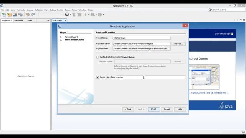Browse for the Project Location
The width and height of the screenshot is (246, 138).
[x=178, y=44]
